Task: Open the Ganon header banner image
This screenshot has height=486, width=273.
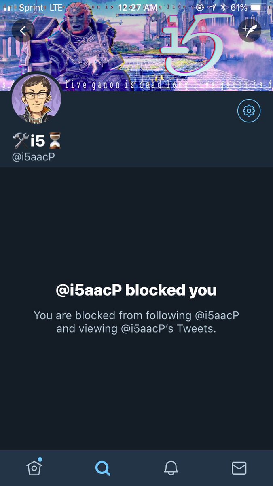Action: [136, 45]
